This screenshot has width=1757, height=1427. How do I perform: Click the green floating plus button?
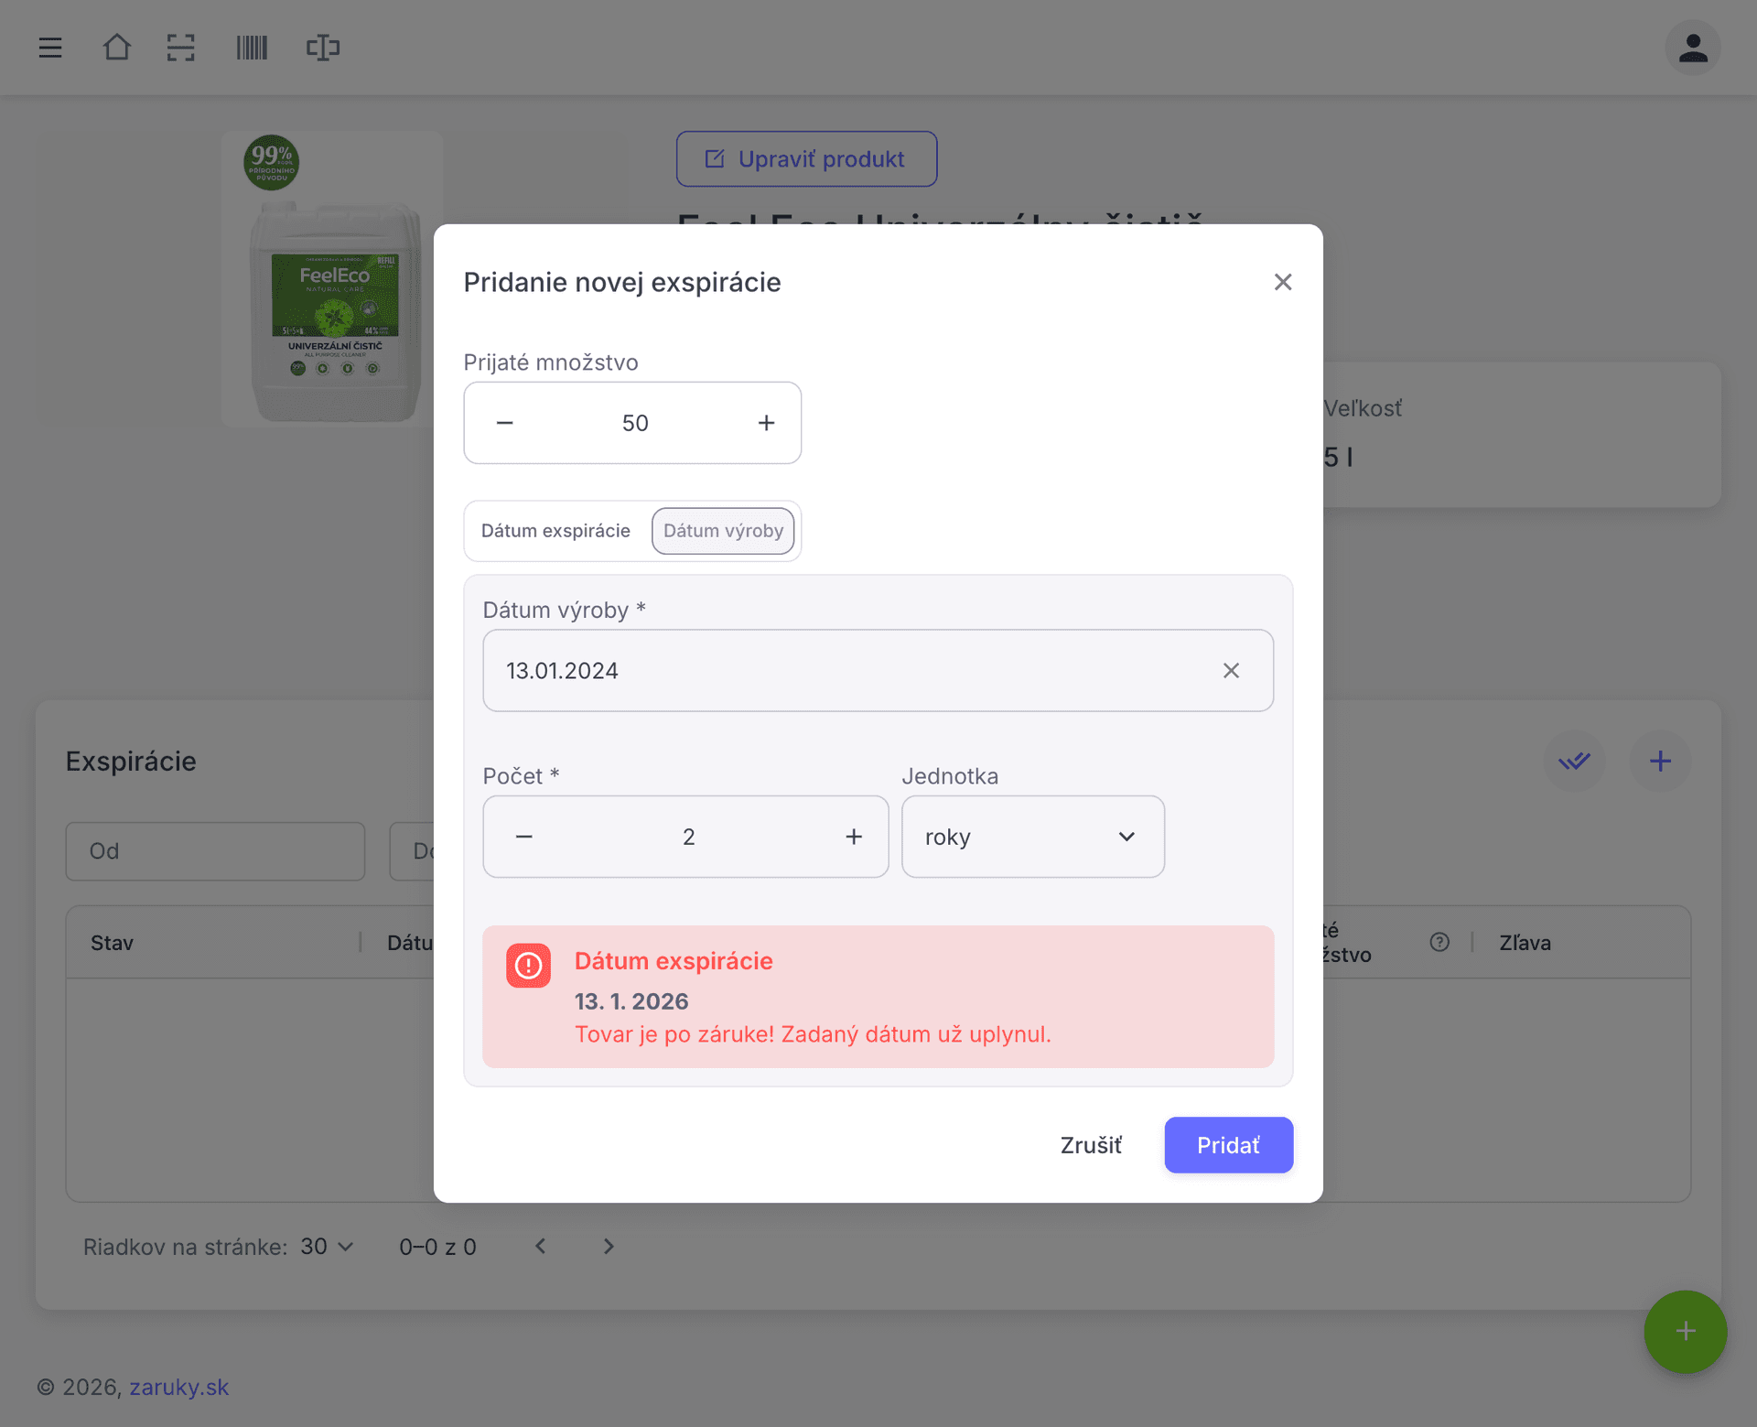click(1685, 1331)
